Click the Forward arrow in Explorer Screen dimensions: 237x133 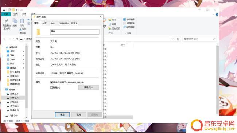(9, 39)
